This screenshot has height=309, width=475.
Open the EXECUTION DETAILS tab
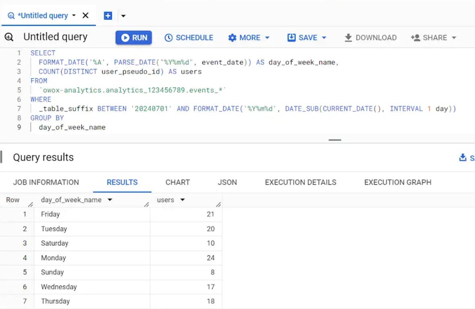tap(301, 182)
